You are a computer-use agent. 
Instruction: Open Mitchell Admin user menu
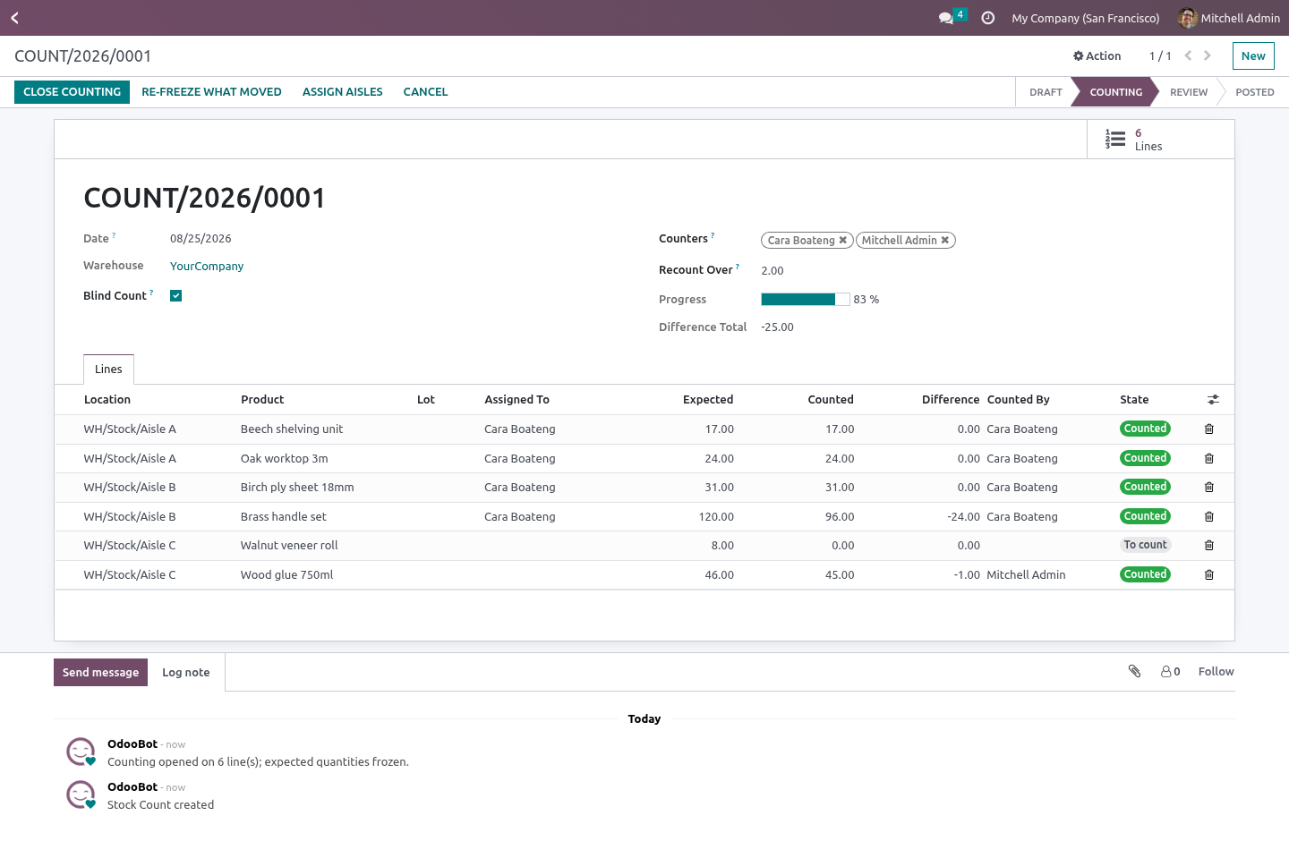point(1229,18)
